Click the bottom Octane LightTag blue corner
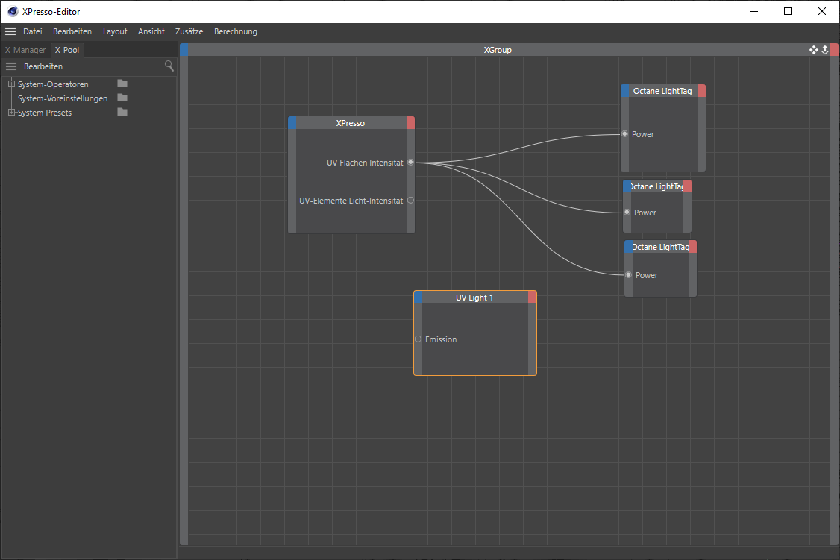This screenshot has width=840, height=560. tap(628, 247)
